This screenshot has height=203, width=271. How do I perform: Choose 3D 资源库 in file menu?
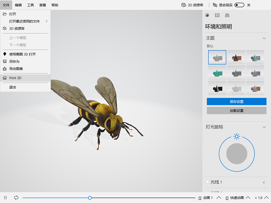[x=25, y=28]
